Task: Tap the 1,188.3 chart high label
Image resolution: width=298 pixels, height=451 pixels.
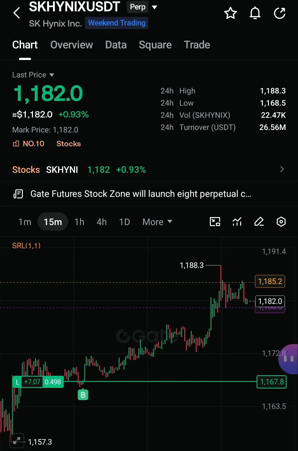Action: pos(192,265)
